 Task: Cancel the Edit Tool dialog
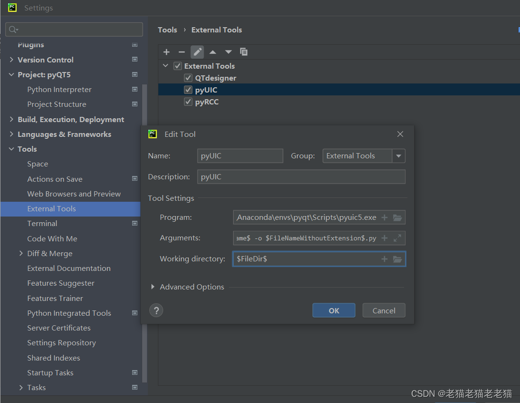click(384, 310)
